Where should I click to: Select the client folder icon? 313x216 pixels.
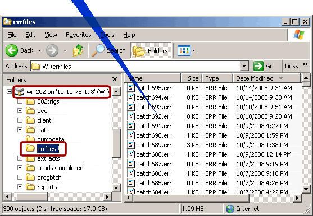pyautogui.click(x=30, y=120)
